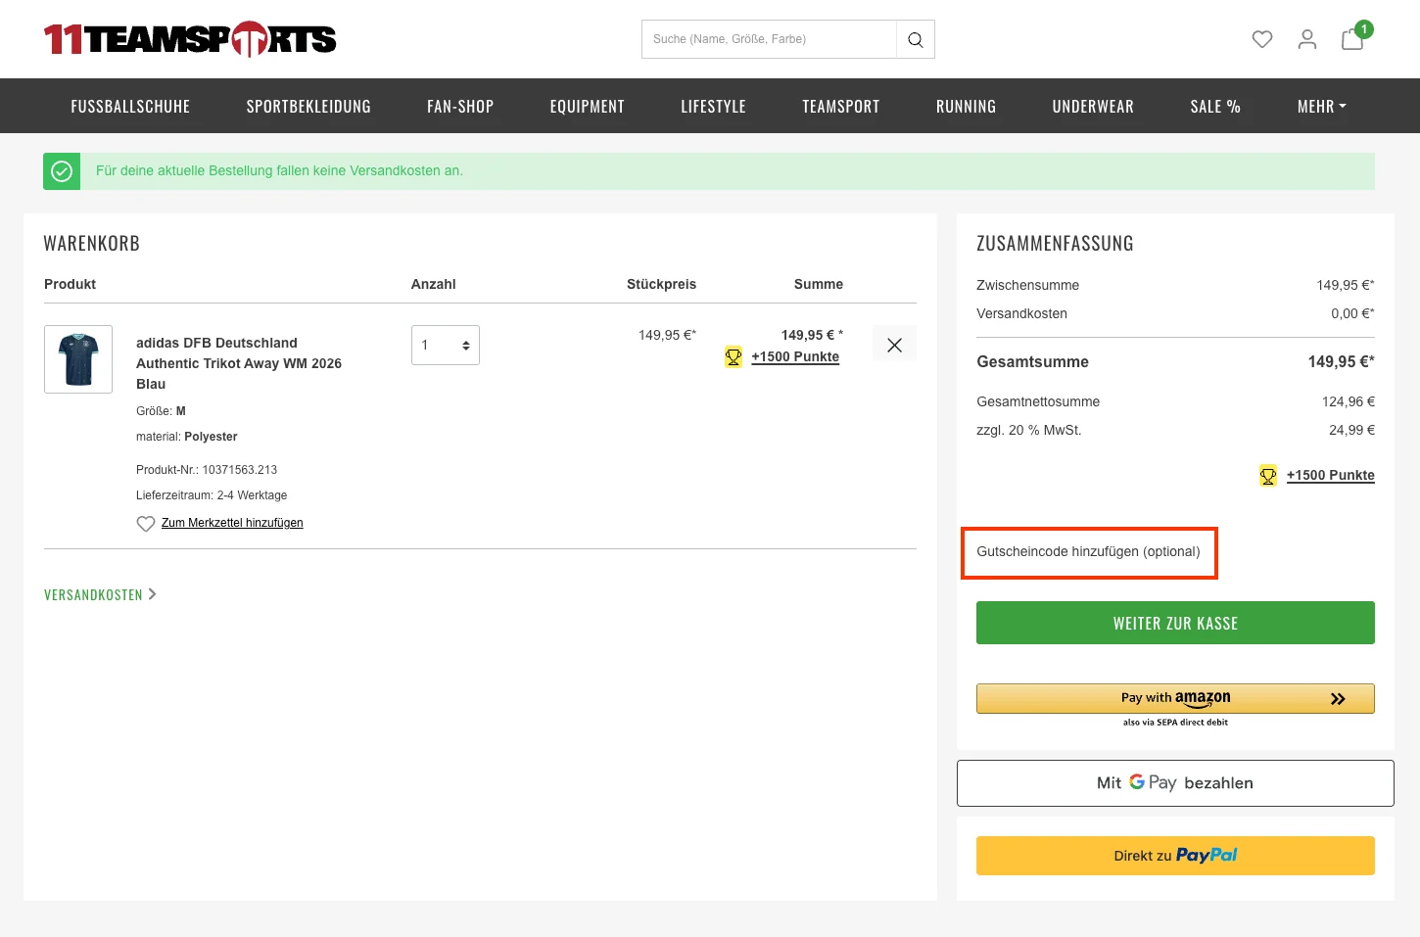
Task: Open the SPORTBEKLEIDUNG menu
Action: [308, 106]
